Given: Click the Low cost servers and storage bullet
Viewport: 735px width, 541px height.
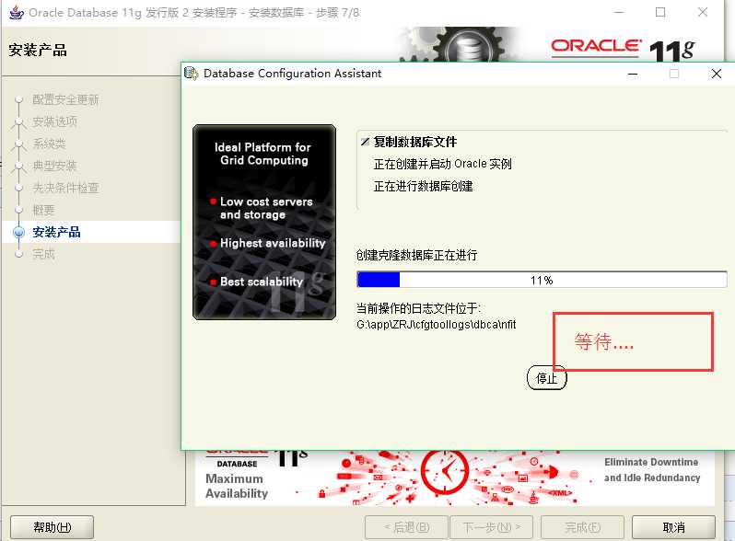Looking at the screenshot, I should tap(266, 208).
